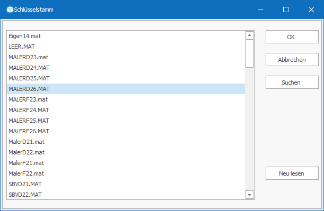Click Abbrechen button
This screenshot has height=211, width=324.
(292, 60)
